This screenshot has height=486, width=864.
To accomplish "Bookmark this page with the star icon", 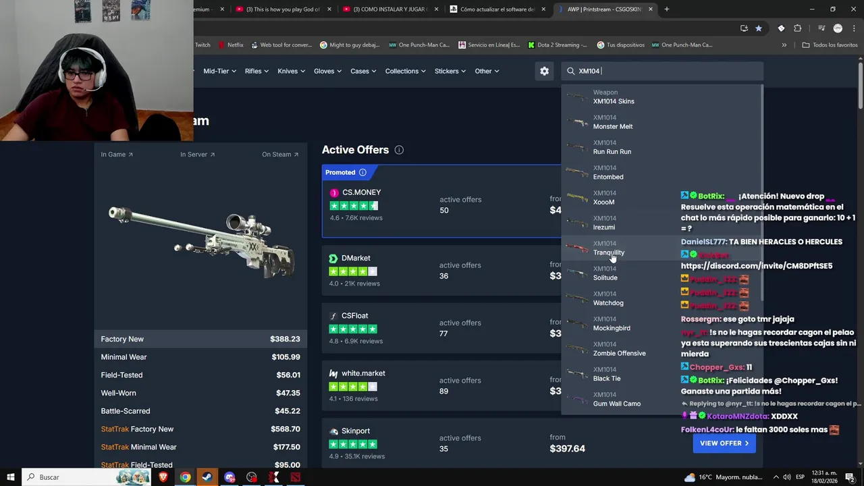I will (x=759, y=28).
